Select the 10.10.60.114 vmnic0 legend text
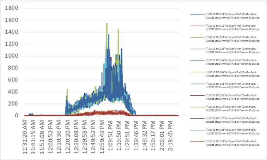Viewport: 267px width, 160px height. point(233,62)
